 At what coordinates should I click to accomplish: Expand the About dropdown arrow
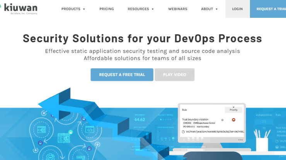(x=217, y=9)
